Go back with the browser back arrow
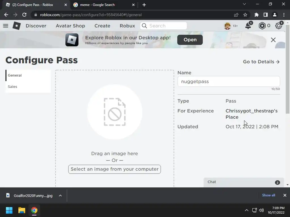The width and height of the screenshot is (290, 217). coord(6,15)
